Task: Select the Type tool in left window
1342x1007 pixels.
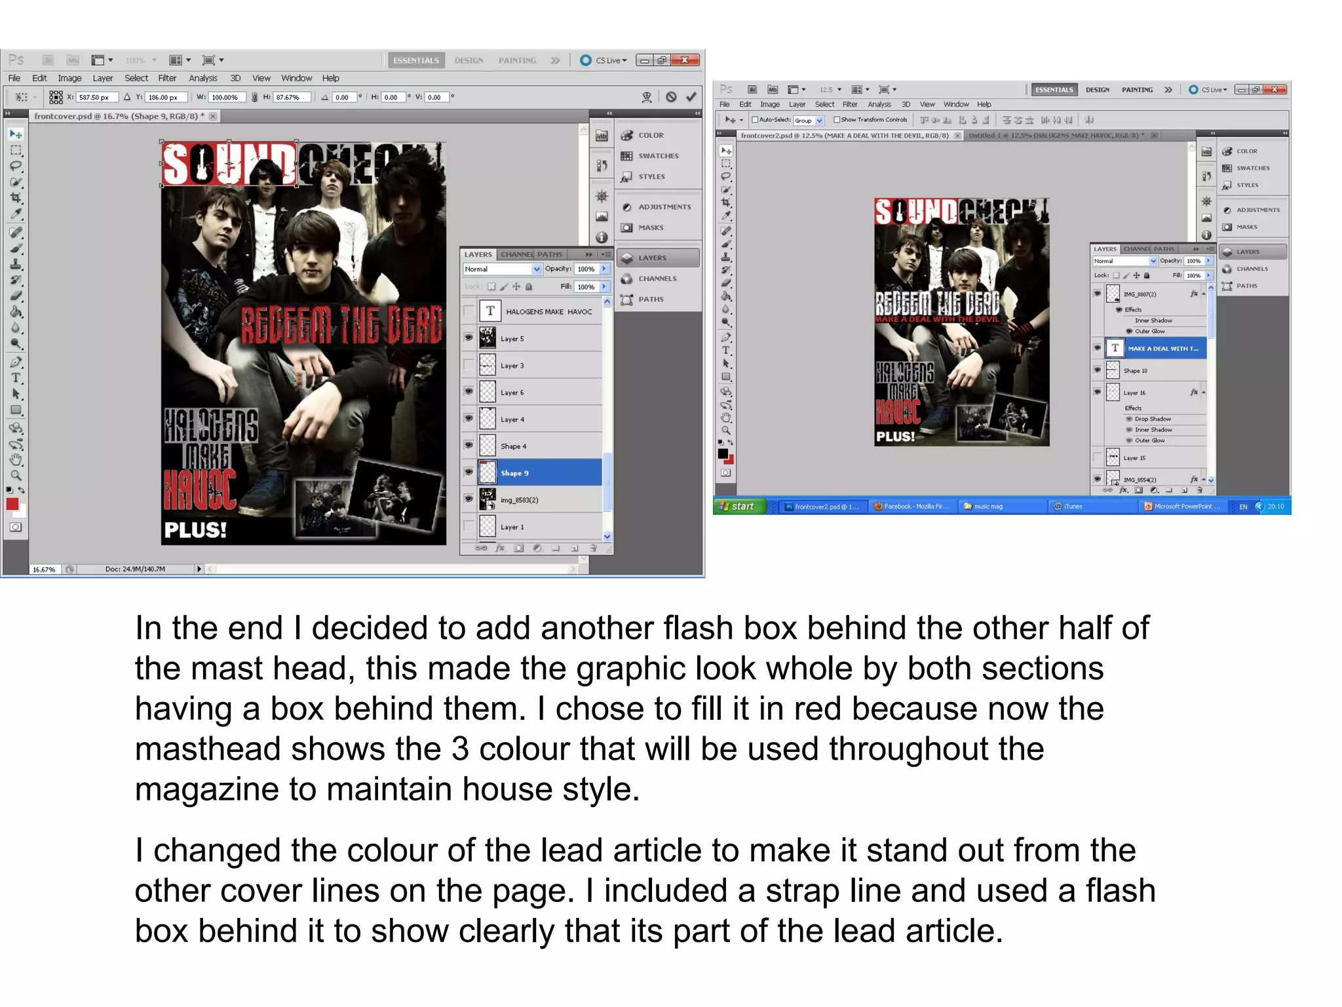Action: (16, 378)
